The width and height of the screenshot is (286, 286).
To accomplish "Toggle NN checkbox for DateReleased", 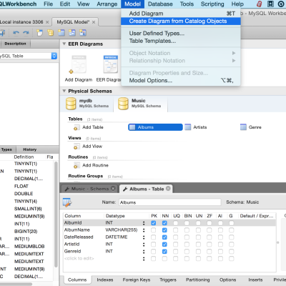I will pos(164,237).
